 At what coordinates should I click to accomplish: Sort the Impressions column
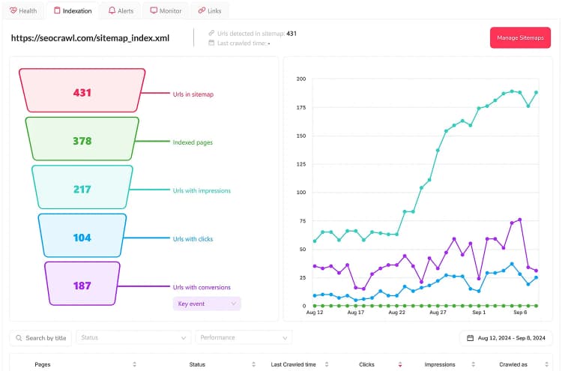[473, 364]
